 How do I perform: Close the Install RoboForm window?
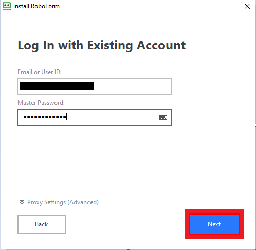(247, 6)
